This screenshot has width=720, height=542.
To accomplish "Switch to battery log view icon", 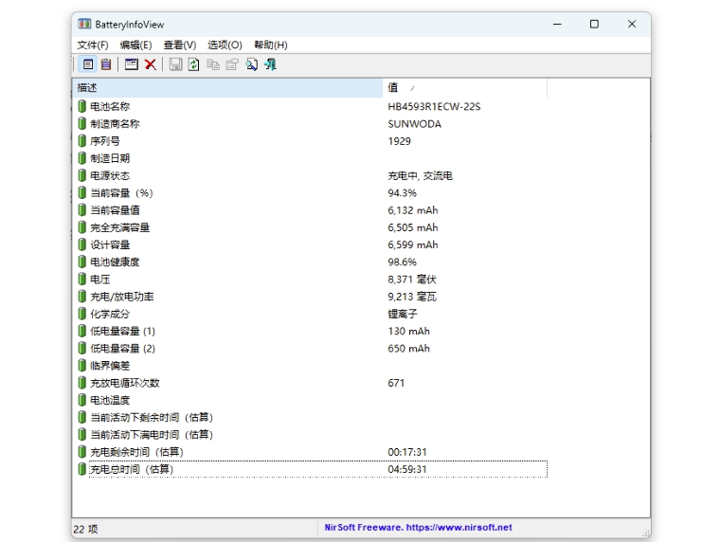I will [x=106, y=64].
